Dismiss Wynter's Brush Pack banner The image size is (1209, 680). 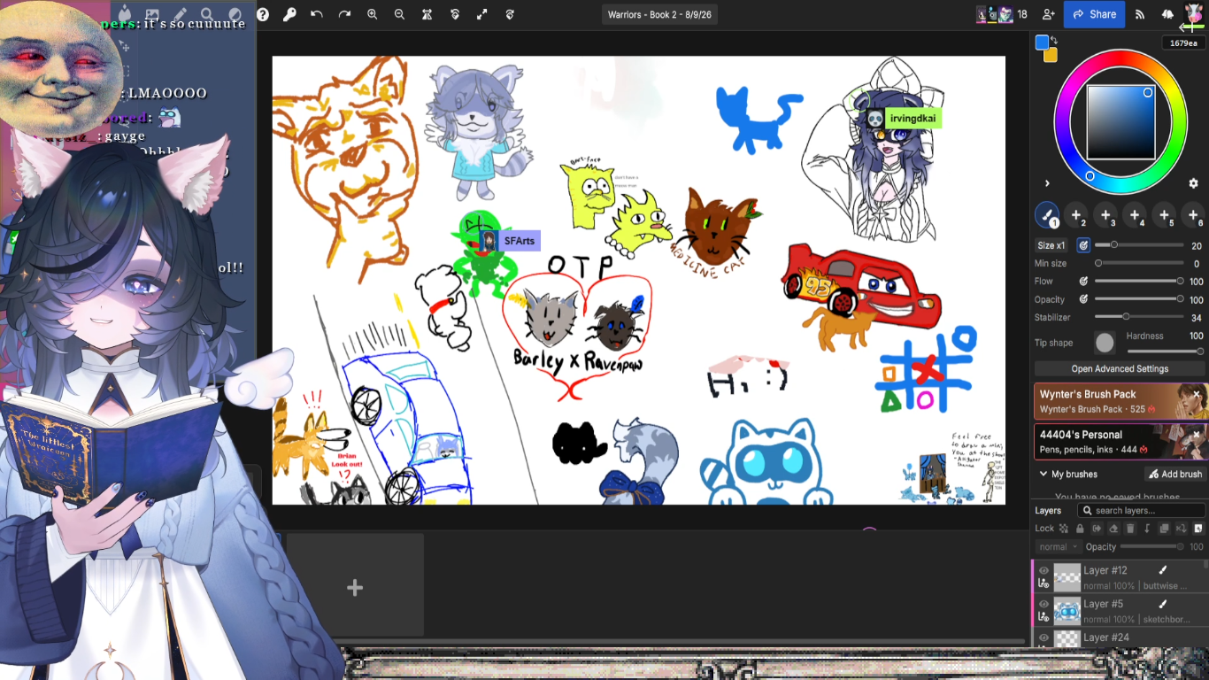tap(1197, 394)
